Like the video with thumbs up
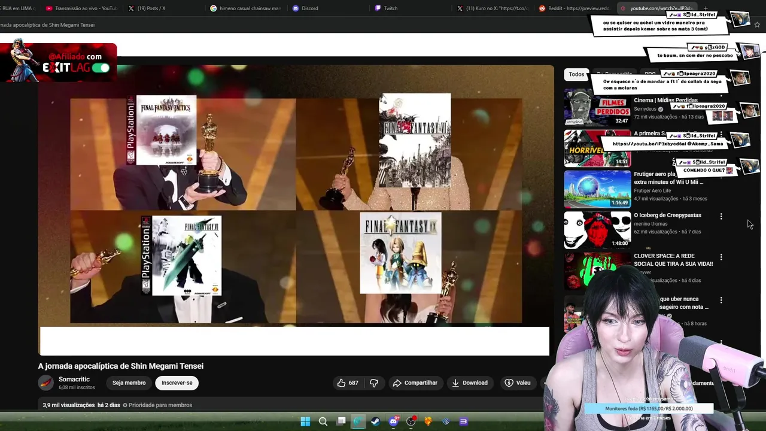Image resolution: width=766 pixels, height=431 pixels. [348, 383]
